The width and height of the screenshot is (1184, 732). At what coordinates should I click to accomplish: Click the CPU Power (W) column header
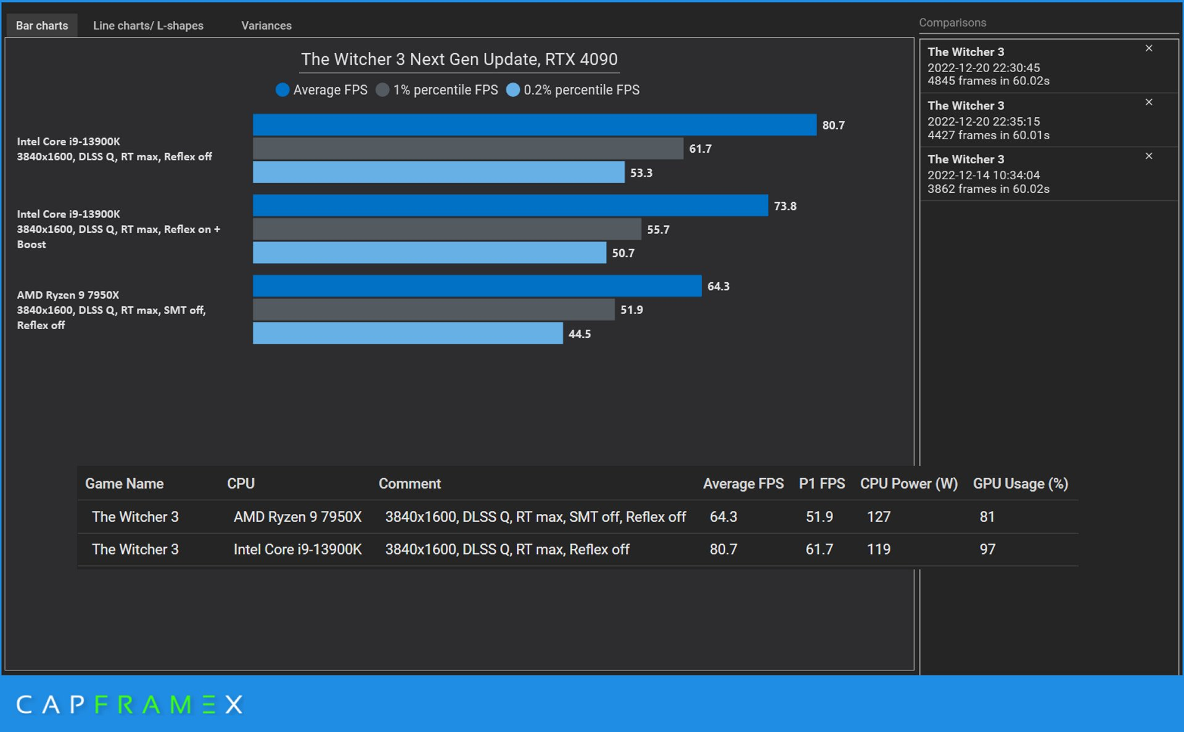(x=909, y=484)
